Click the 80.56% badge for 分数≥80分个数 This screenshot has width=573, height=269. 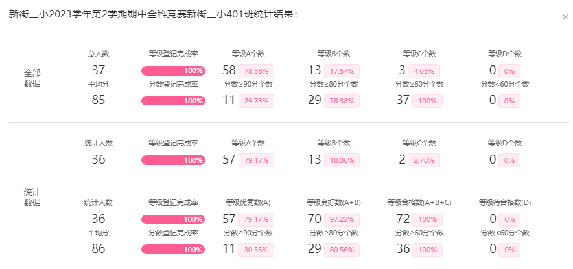(342, 250)
